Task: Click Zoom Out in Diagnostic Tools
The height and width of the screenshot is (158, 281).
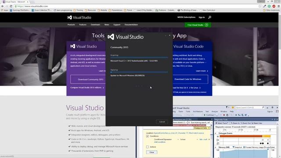Action: coord(246,123)
